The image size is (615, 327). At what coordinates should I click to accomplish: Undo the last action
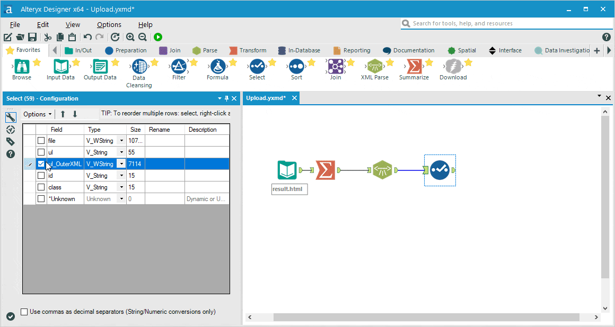pyautogui.click(x=87, y=37)
